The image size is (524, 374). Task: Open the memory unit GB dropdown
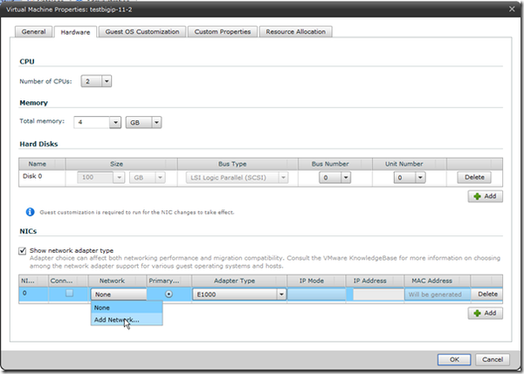(x=156, y=122)
